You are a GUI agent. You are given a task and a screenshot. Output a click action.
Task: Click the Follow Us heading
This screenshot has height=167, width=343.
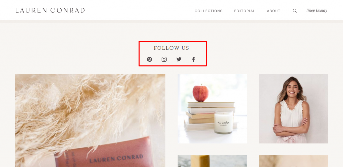[171, 48]
